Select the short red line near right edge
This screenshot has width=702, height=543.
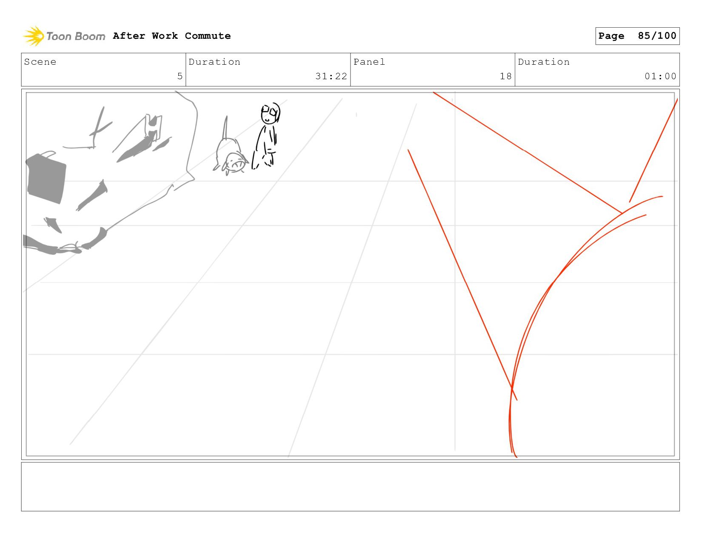pos(653,150)
